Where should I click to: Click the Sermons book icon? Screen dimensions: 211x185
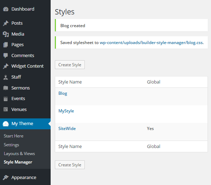[x=6, y=88]
